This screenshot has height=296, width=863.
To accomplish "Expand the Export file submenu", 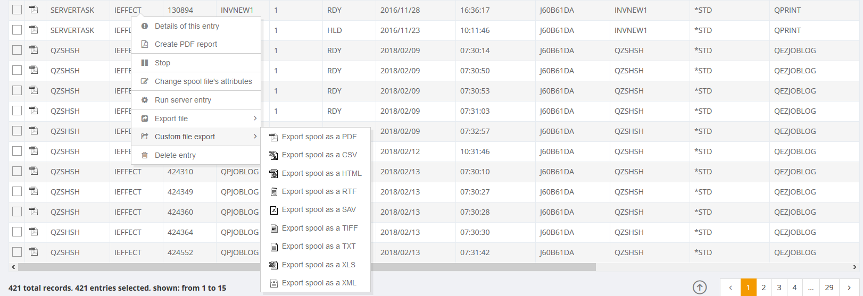I will pyautogui.click(x=255, y=119).
